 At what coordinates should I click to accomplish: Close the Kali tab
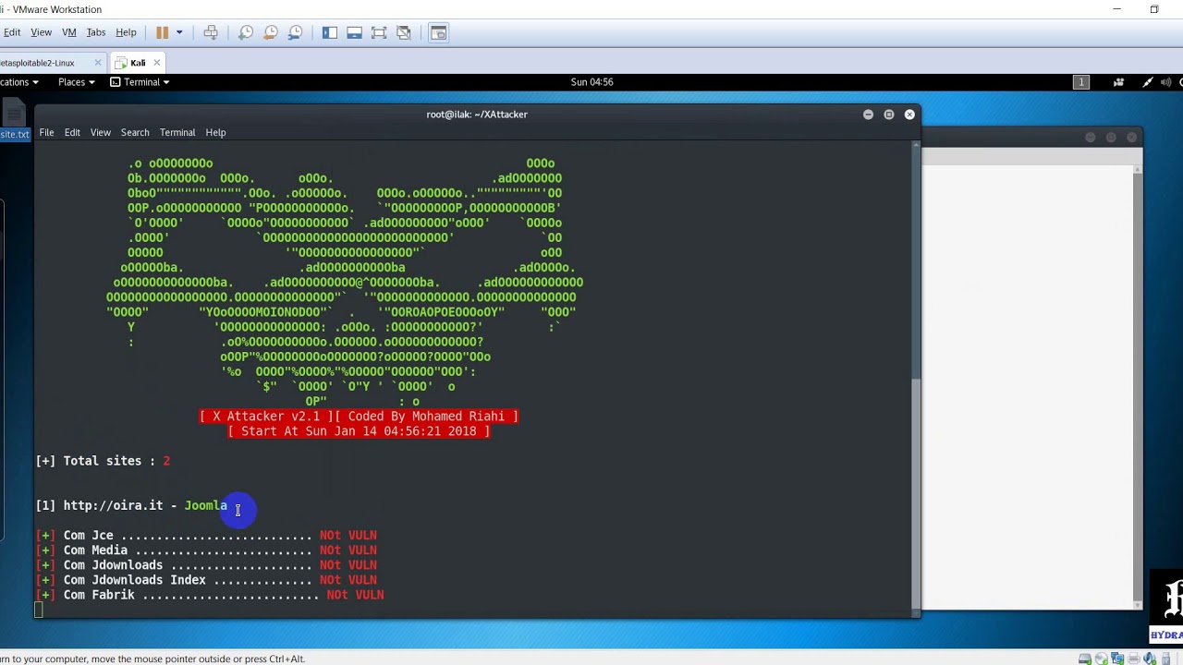tap(157, 63)
